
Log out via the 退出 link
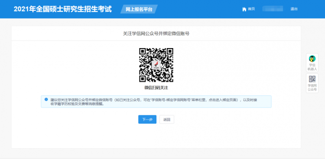click(294, 9)
